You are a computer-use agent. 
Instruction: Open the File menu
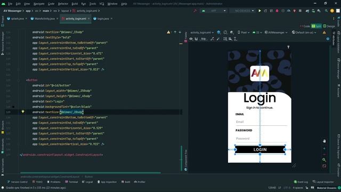10,4
